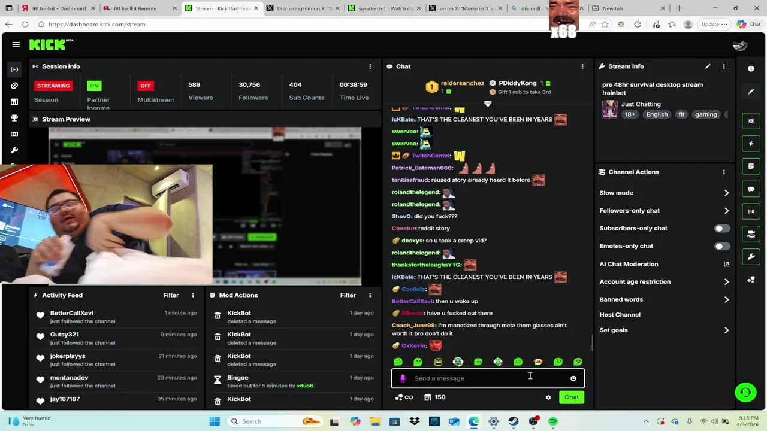Open the shop icon showing 150

434,397
